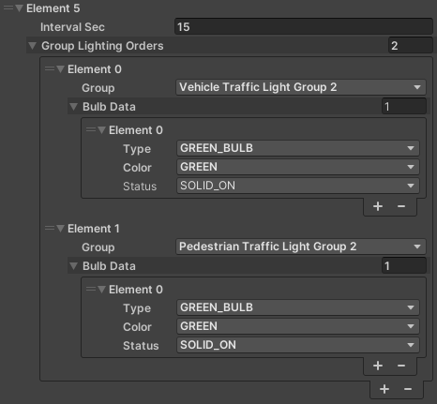
Task: Open Type dropdown of the pedestrian group bulb
Action: coord(298,307)
